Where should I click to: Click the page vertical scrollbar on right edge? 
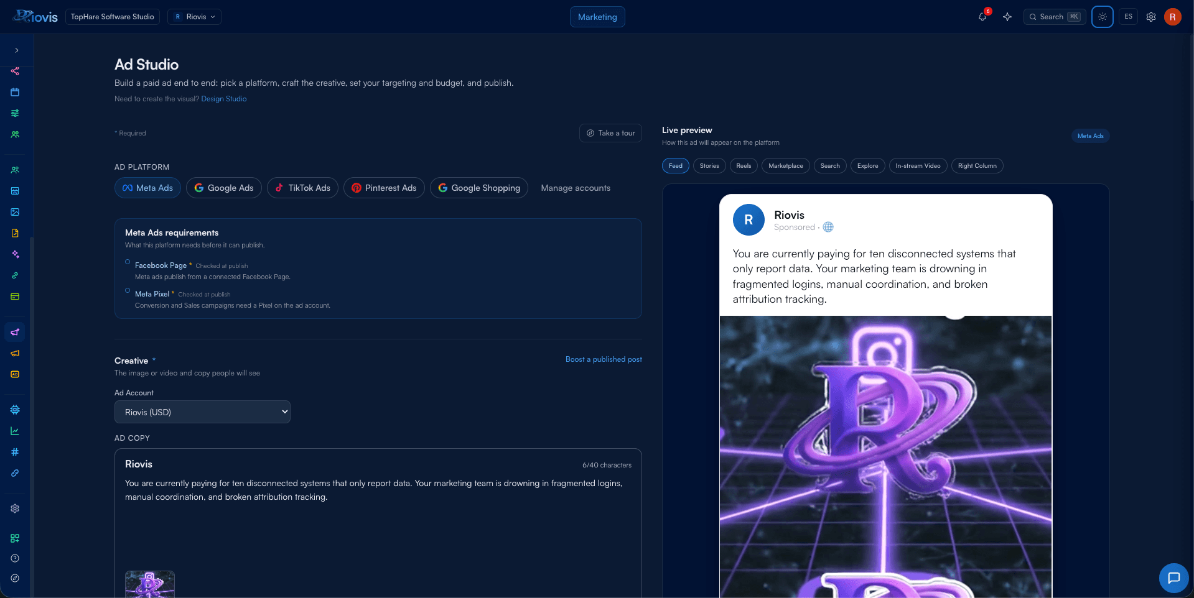click(x=1191, y=118)
